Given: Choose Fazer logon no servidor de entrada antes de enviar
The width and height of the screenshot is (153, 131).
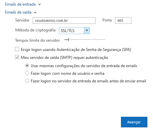Looking at the screenshot, I should click(27, 81).
